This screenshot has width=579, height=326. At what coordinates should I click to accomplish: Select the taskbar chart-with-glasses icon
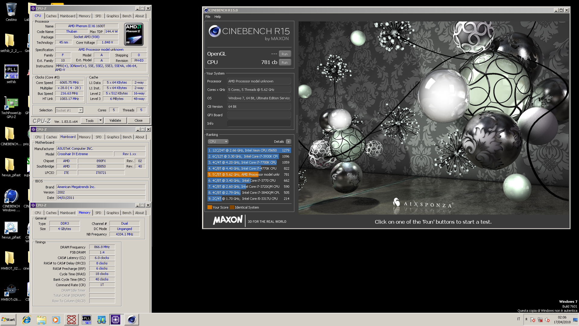pos(101,320)
